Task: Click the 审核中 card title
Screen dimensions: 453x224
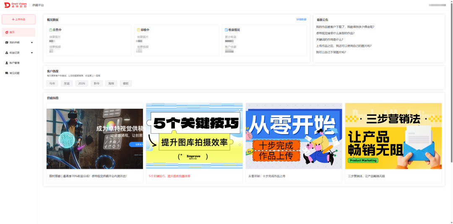Action: coord(145,30)
